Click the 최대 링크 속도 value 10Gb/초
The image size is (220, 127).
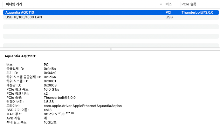(x=50, y=122)
